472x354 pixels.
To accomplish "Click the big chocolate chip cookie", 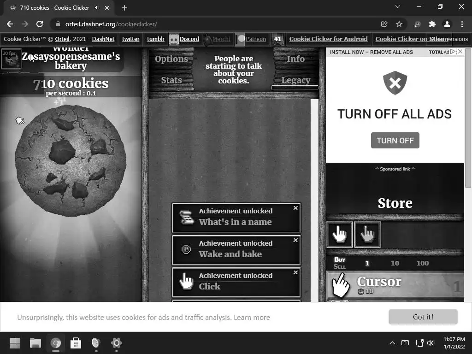I will (71, 161).
